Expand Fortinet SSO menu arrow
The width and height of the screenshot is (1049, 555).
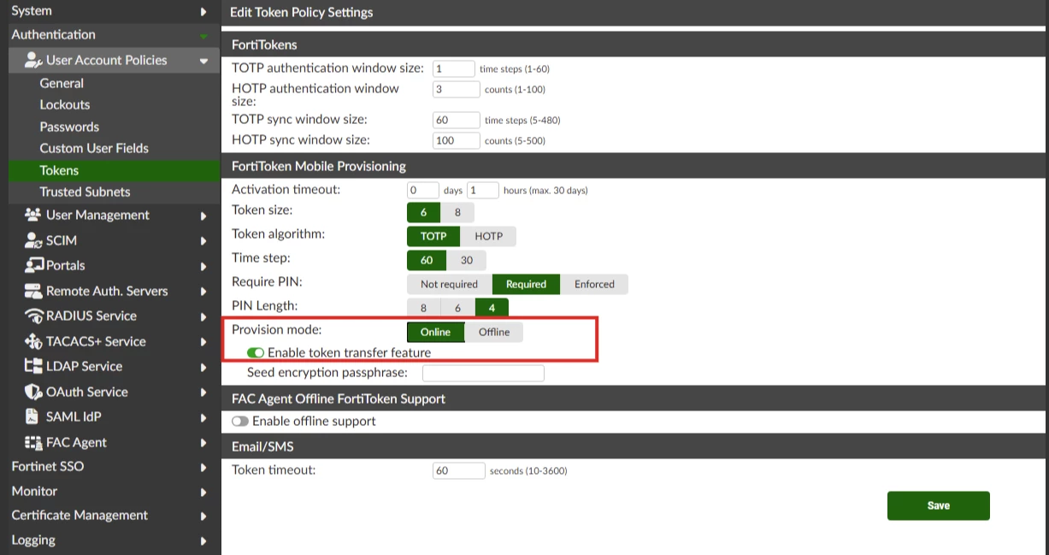[x=203, y=467]
